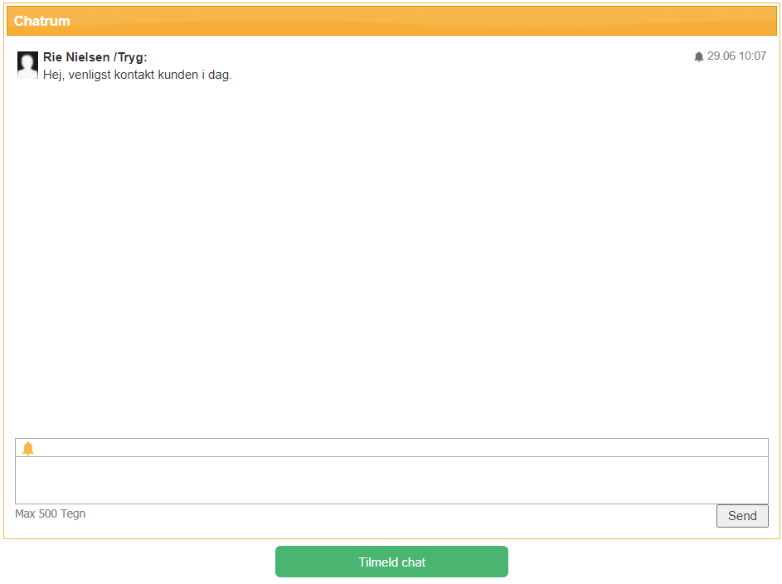
Task: Click the empty orange header bar area
Action: 415,21
